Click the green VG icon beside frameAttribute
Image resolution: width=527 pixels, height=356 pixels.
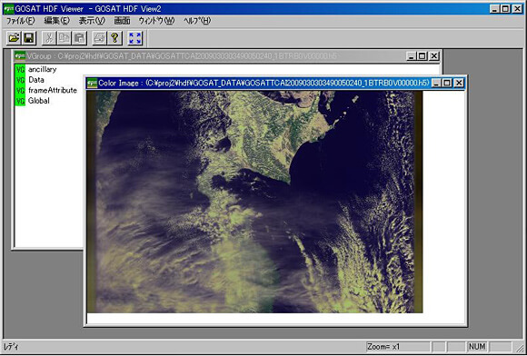[x=20, y=90]
